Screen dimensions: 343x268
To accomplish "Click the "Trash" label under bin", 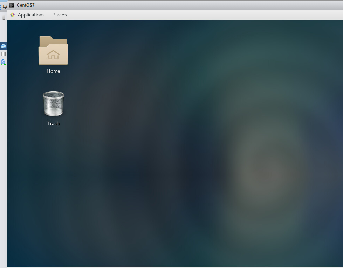I will pyautogui.click(x=53, y=124).
